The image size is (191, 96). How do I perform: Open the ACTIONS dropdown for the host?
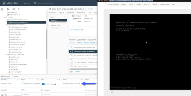point(92,9)
